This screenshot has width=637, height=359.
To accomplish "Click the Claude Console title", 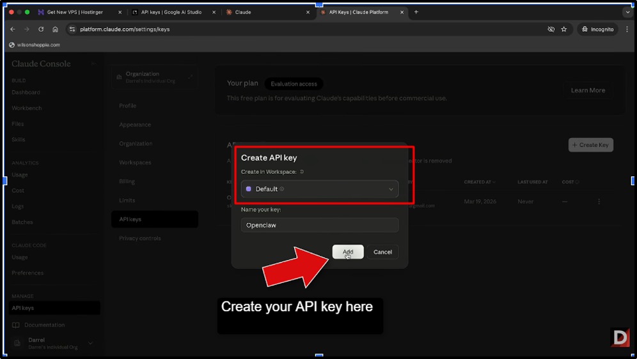I will (41, 64).
